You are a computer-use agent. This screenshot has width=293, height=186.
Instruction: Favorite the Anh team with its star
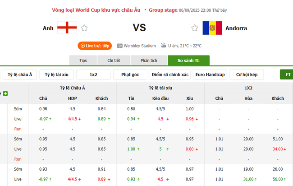click(84, 28)
